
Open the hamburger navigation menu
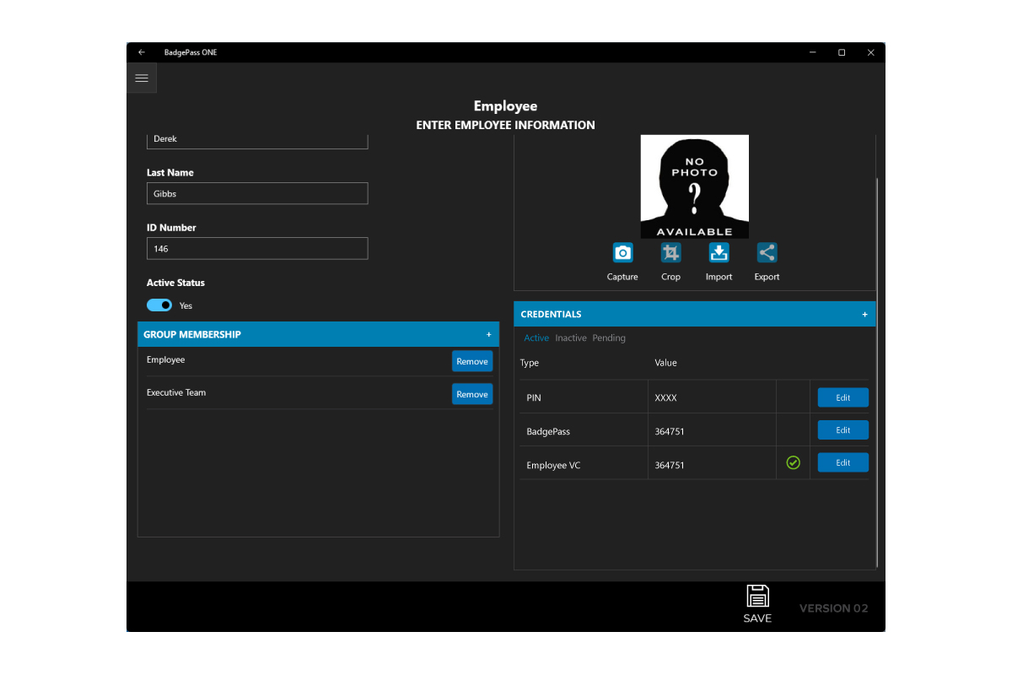click(142, 78)
